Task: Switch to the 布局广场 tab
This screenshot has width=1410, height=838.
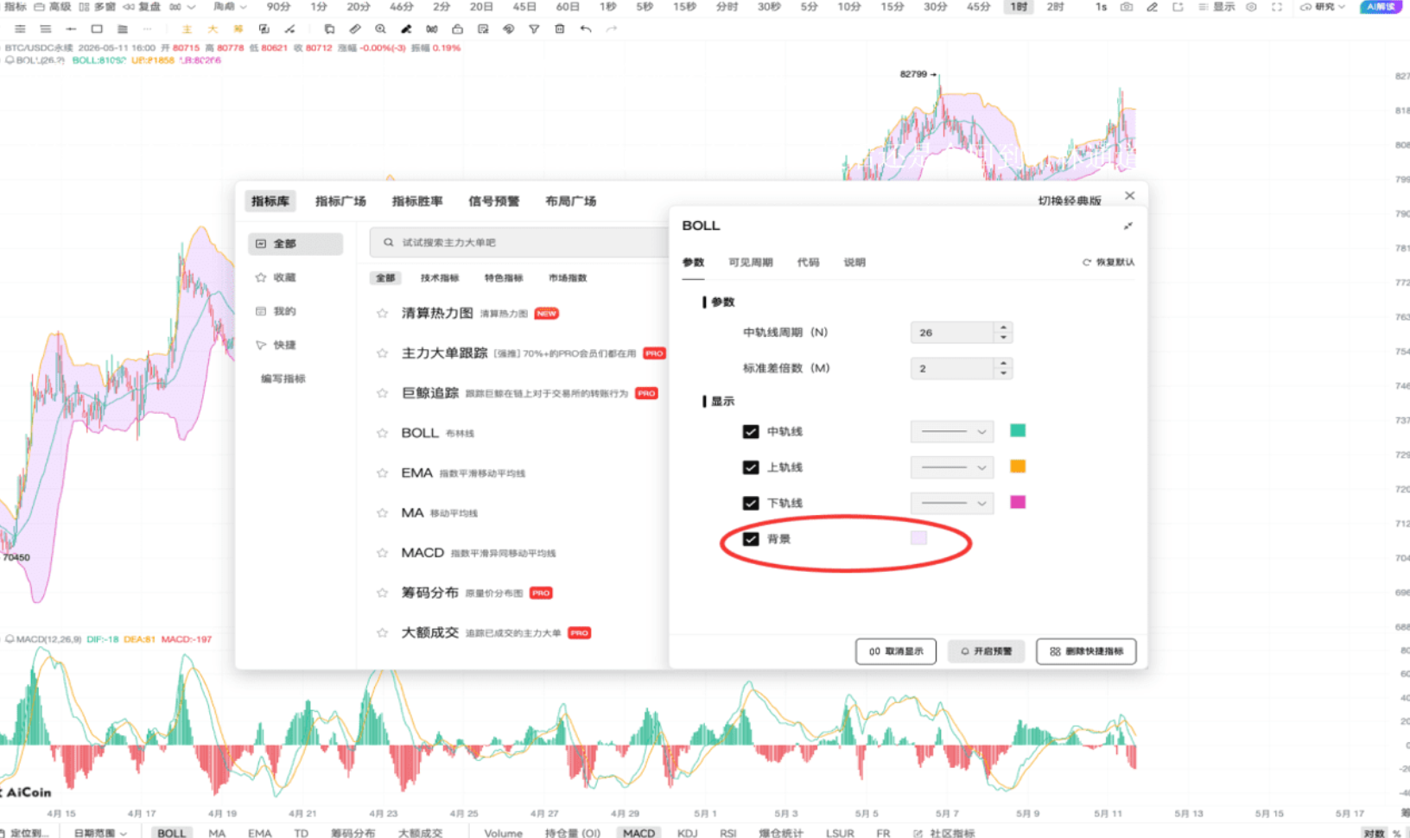Action: [571, 201]
